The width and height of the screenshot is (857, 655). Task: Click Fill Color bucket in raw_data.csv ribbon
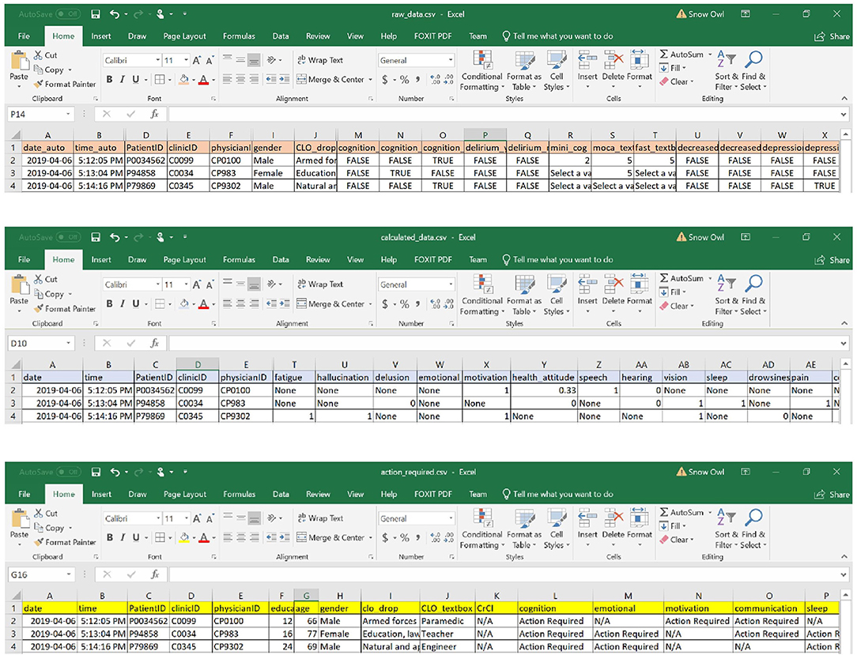click(184, 80)
